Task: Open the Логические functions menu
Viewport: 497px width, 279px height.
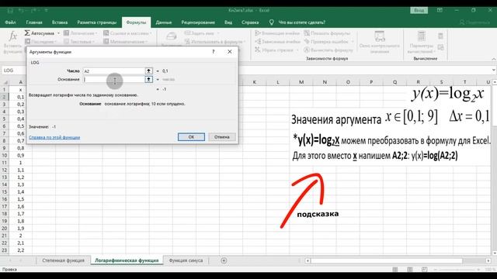Action: point(81,33)
